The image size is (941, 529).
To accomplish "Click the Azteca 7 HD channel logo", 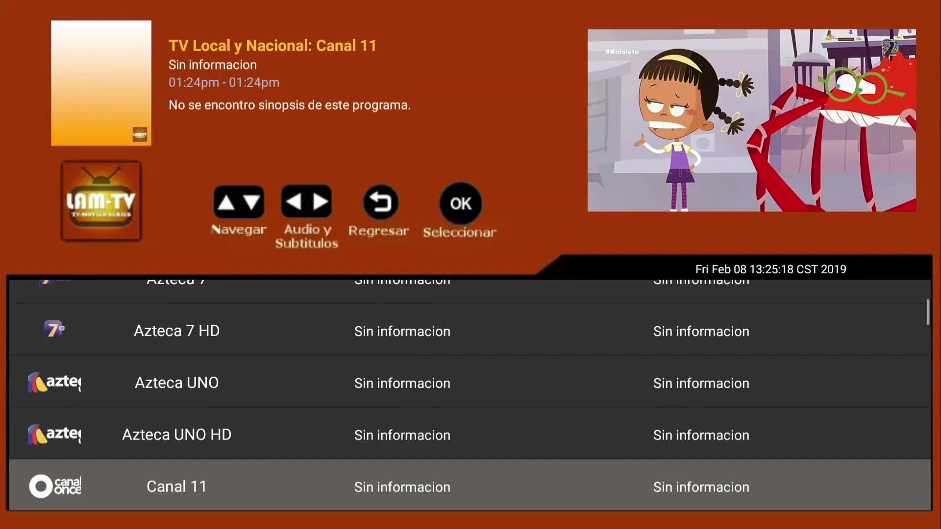I will (x=54, y=330).
